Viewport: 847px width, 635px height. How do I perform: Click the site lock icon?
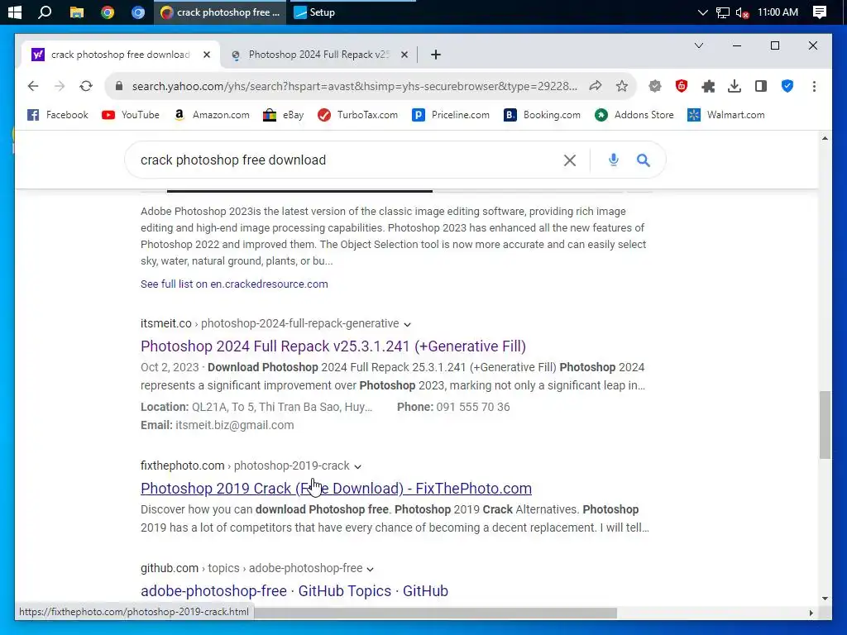(x=119, y=86)
